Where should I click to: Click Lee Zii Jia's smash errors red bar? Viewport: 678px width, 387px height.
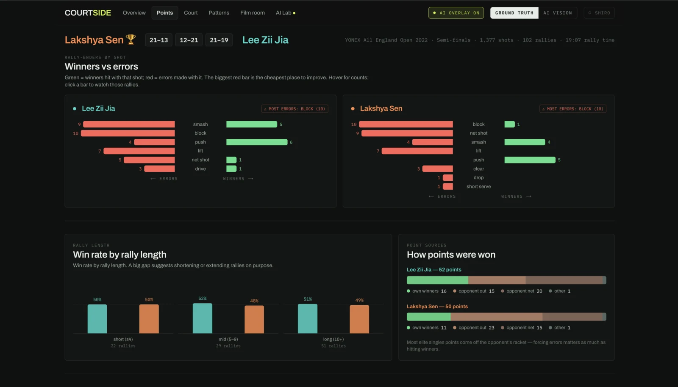pos(129,124)
